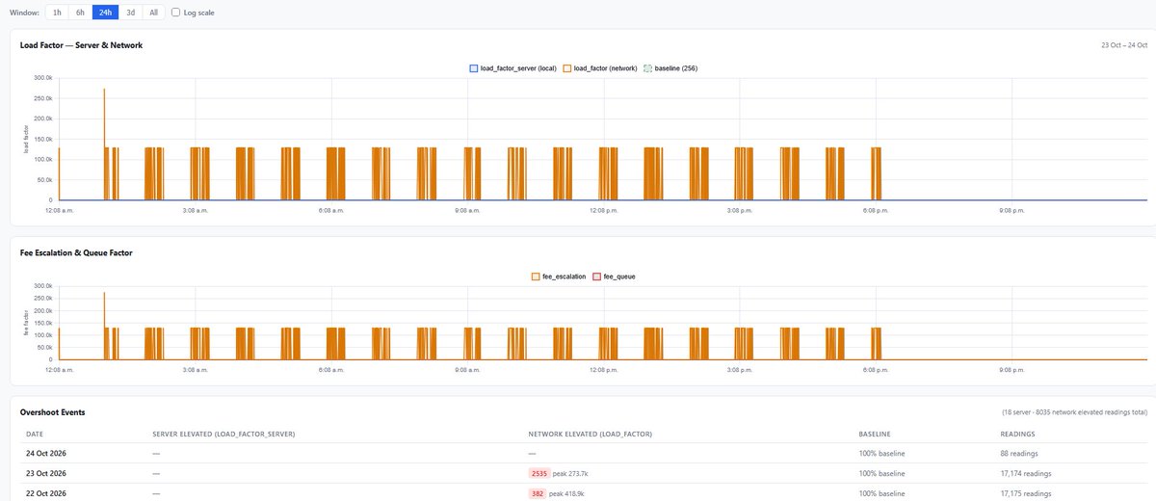
Task: Switch to the 3d window
Action: coord(130,13)
